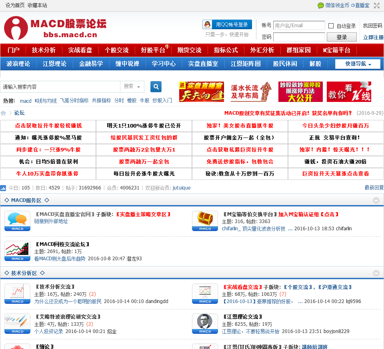Viewport: 384px width, 349px height.
Task: Toggle the 自动登录 checkbox
Action: [331, 26]
